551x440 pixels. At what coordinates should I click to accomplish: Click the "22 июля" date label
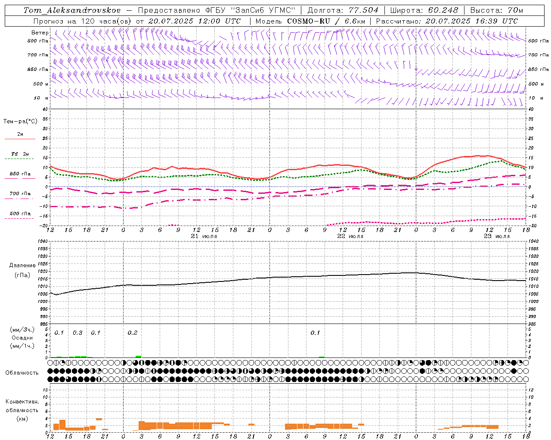coord(350,236)
